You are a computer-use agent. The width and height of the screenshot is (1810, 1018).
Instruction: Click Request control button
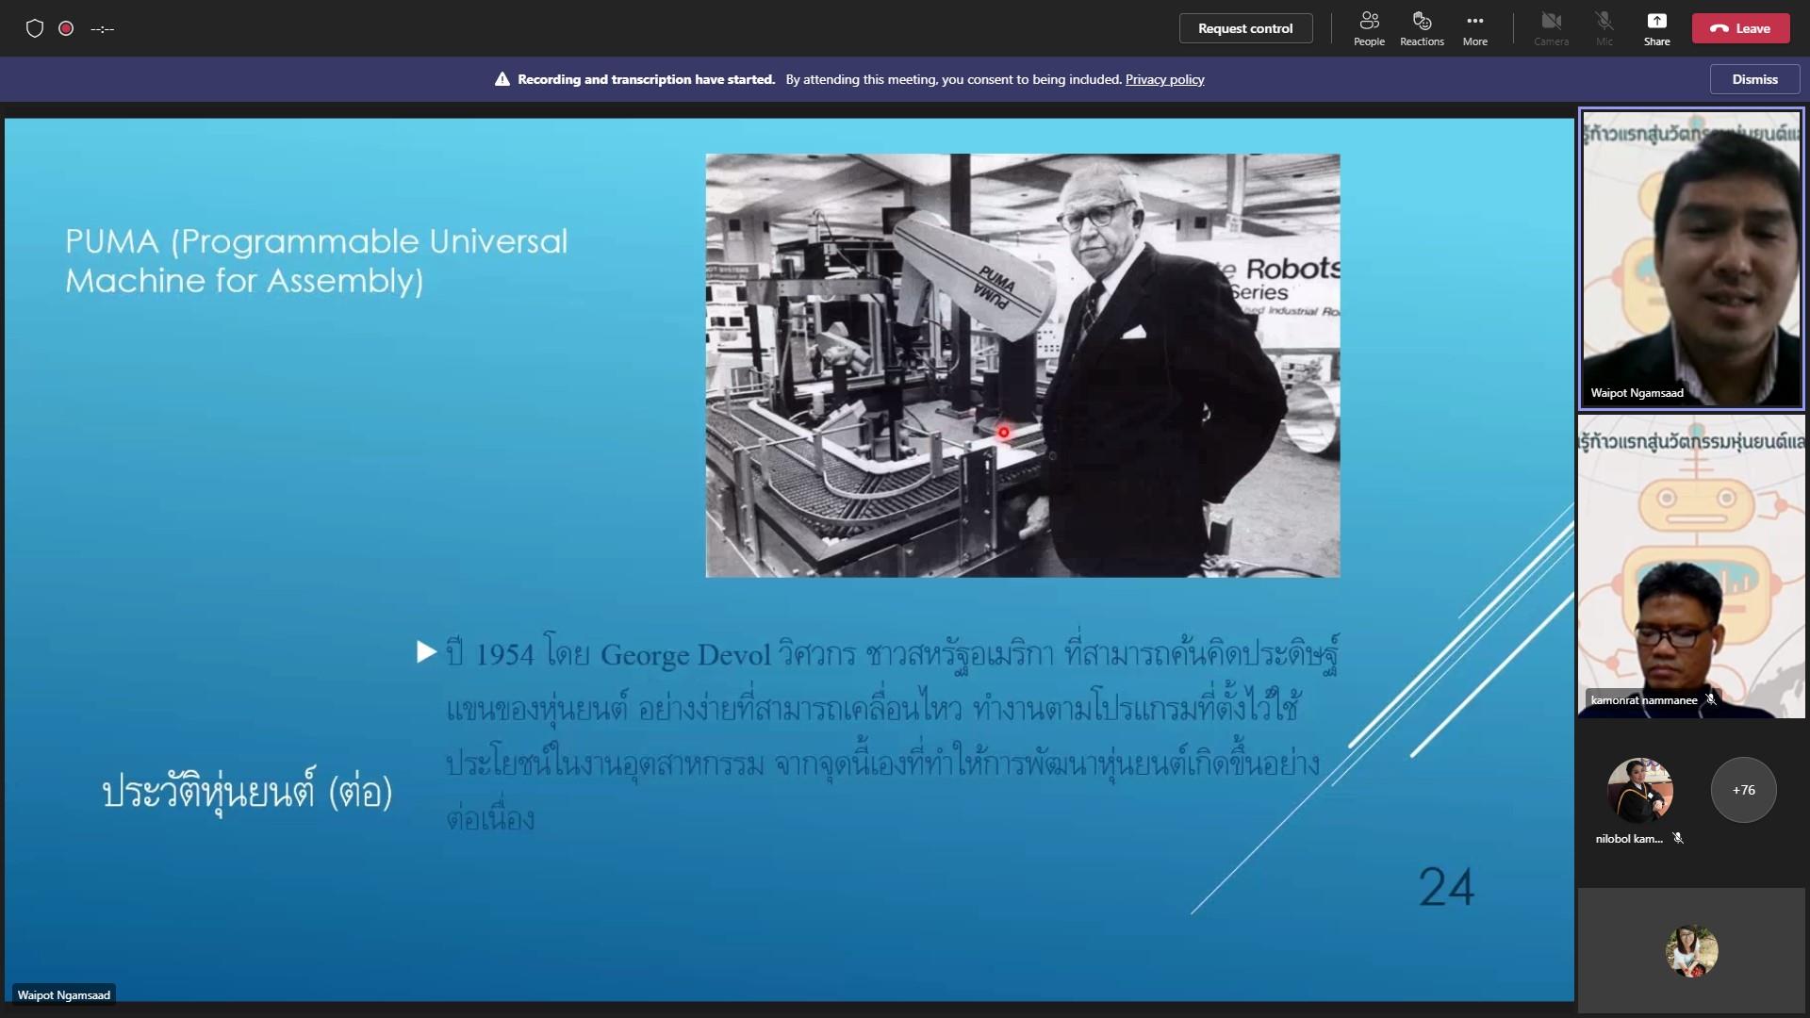[x=1245, y=28]
